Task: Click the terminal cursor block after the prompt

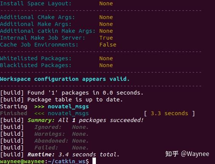Action: coord(94,161)
